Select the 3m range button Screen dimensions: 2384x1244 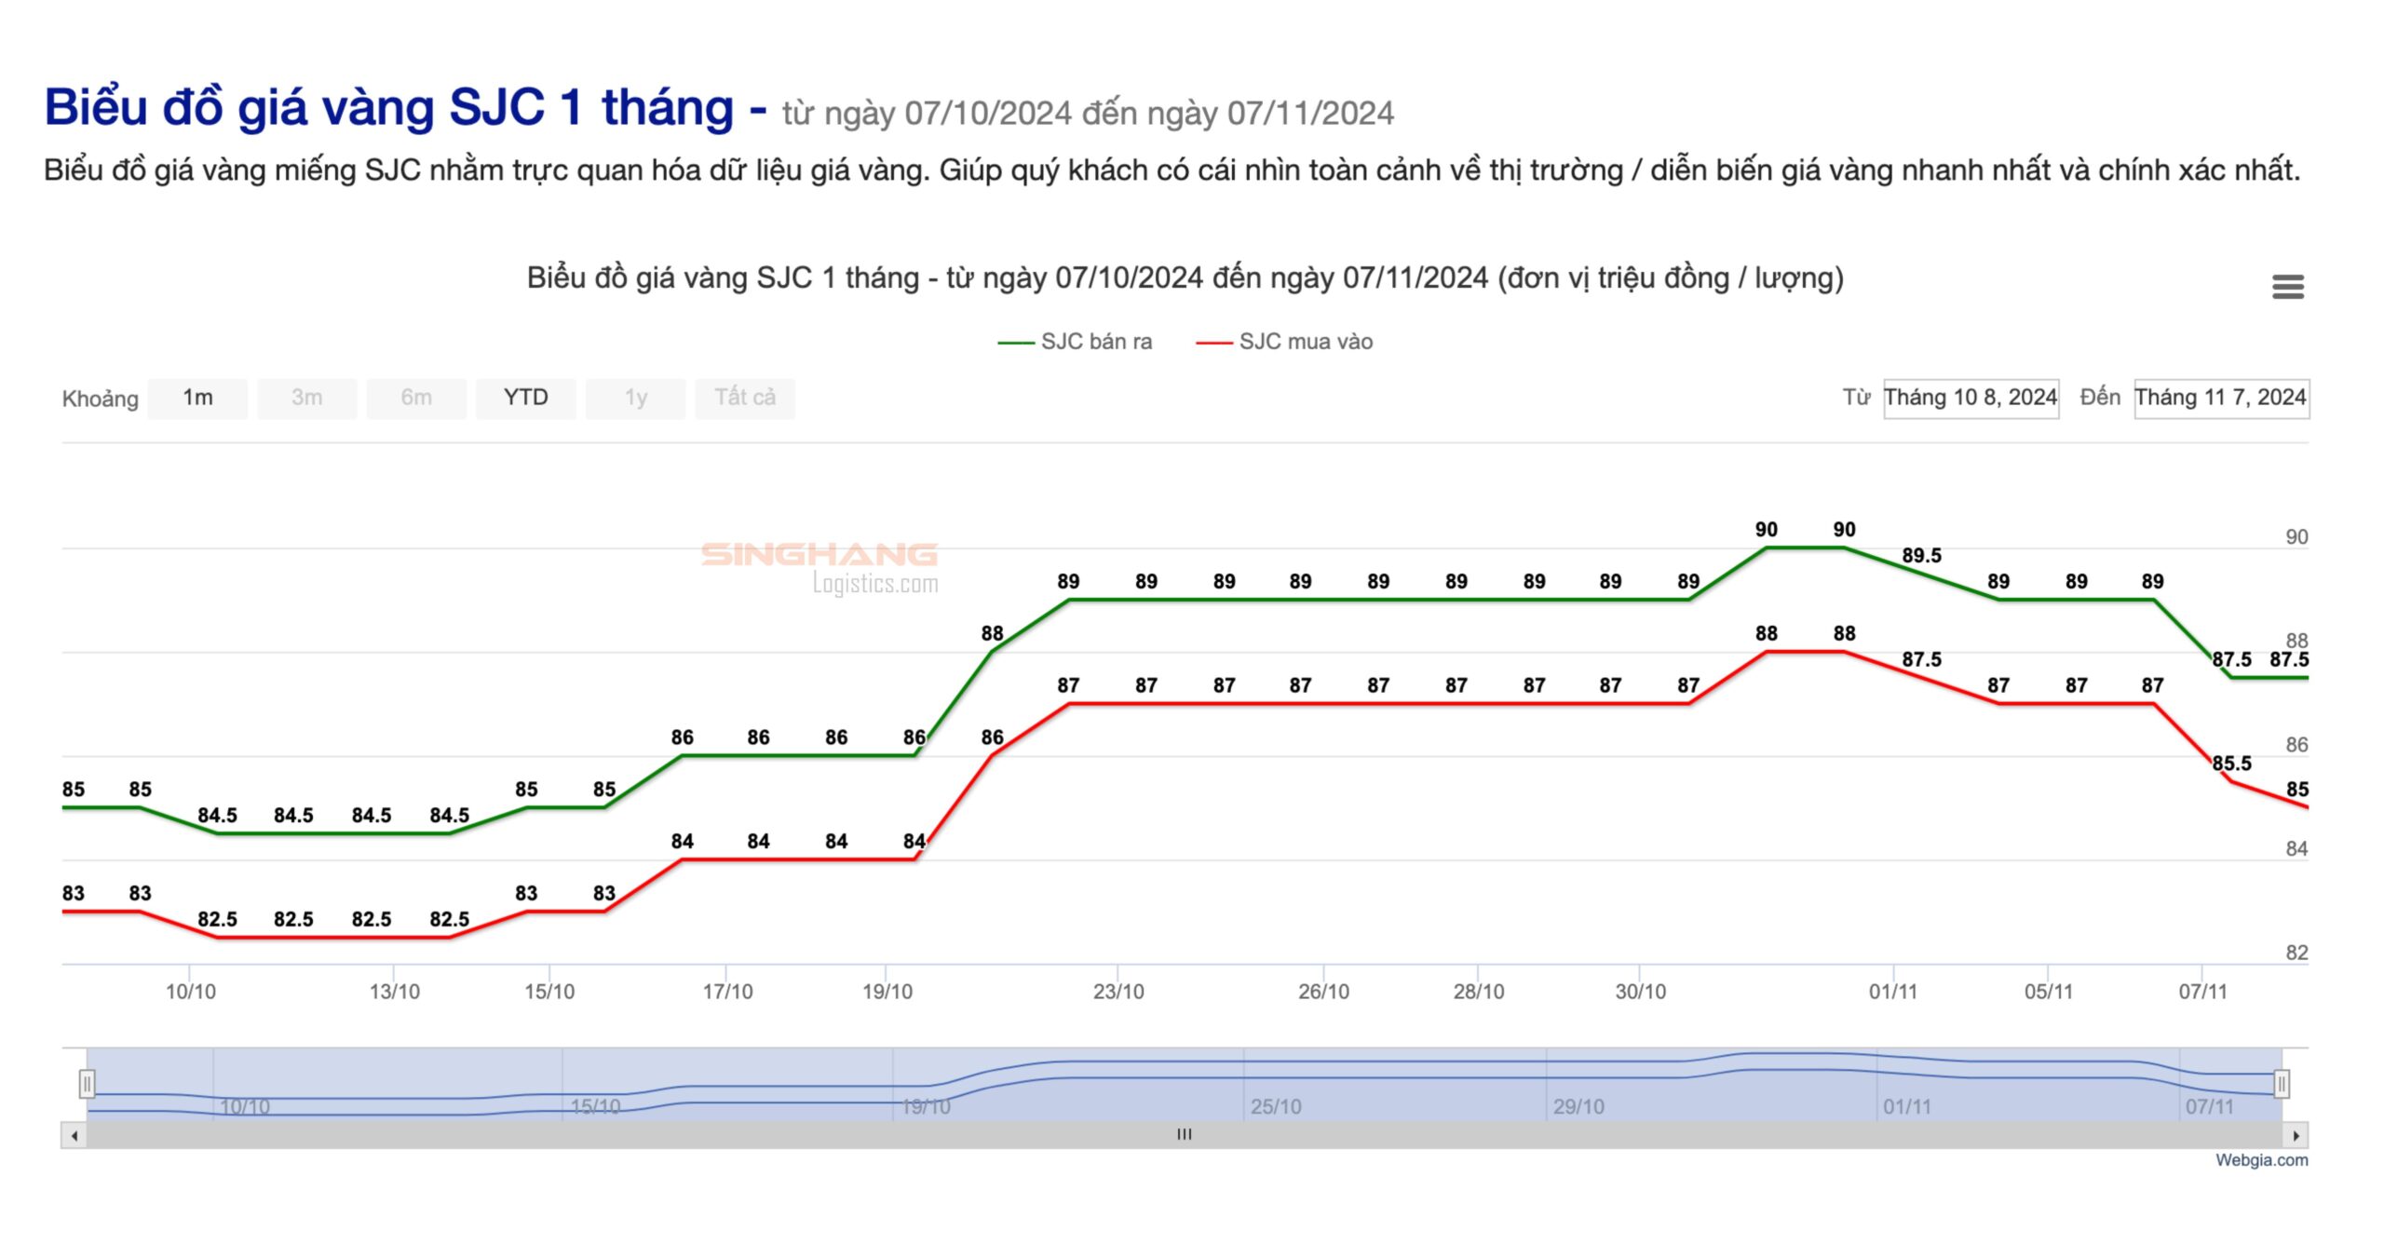click(x=306, y=399)
